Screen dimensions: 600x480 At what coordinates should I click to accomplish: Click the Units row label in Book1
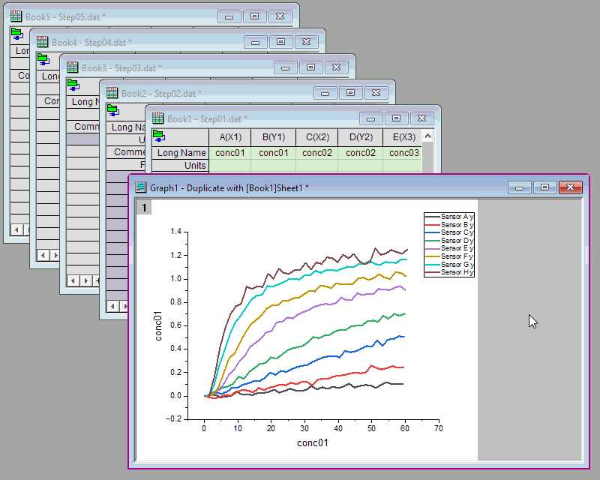194,165
